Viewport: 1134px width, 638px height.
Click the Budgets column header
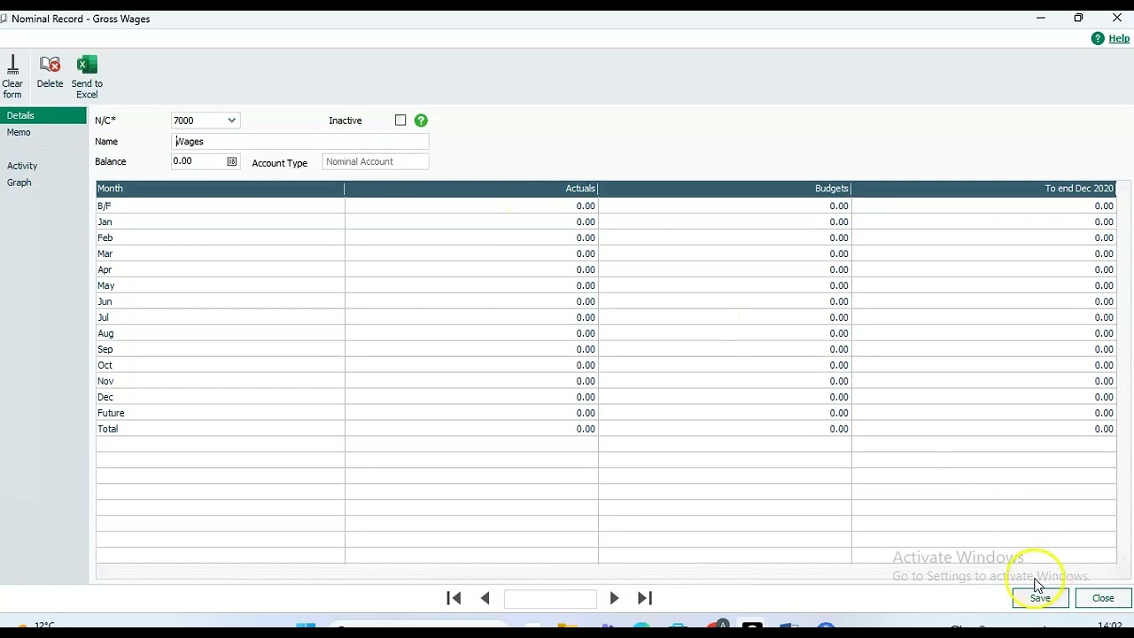pyautogui.click(x=725, y=189)
